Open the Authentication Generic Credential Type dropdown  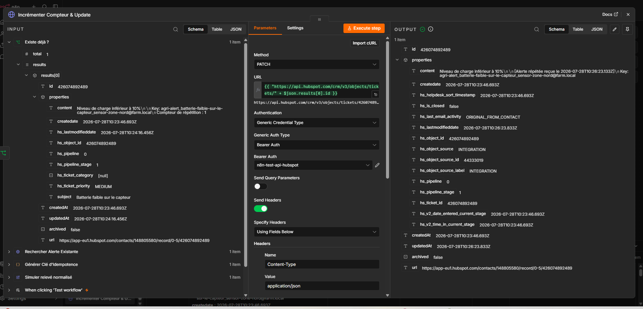(316, 123)
